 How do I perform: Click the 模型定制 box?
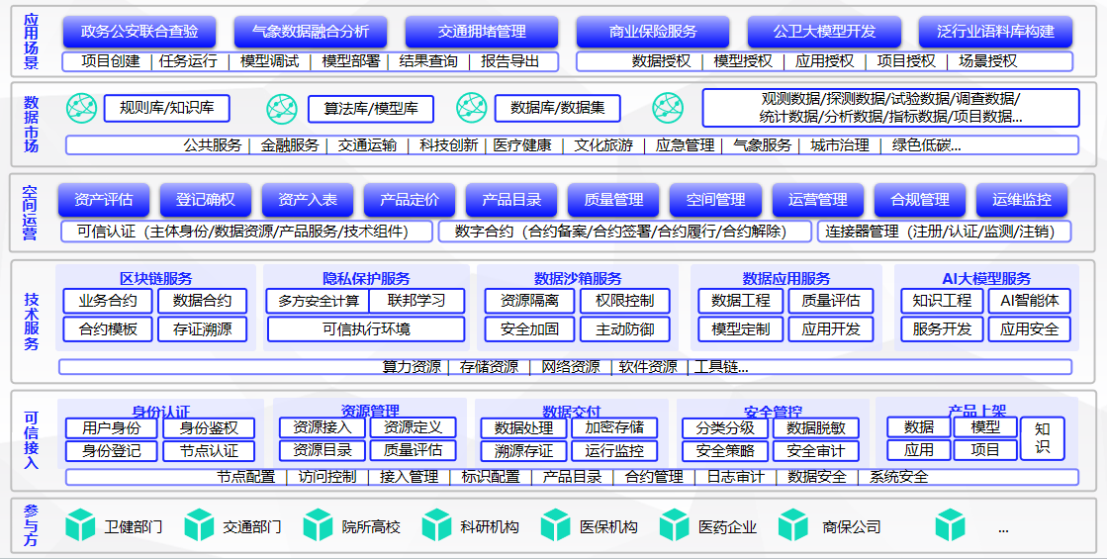click(x=741, y=328)
